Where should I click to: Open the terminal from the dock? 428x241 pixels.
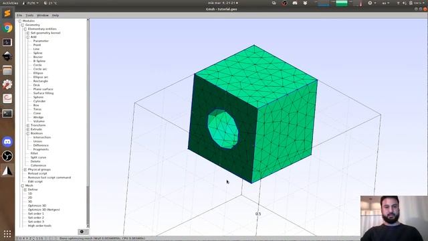[7, 113]
